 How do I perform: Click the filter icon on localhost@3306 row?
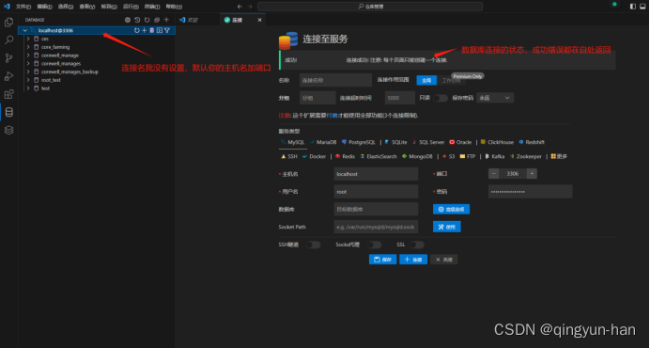coord(167,30)
